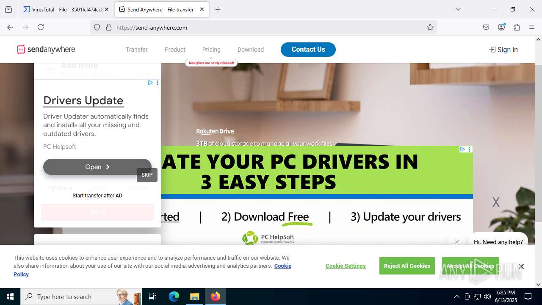The width and height of the screenshot is (542, 305).
Task: Close the VirusTotal tab
Action: pyautogui.click(x=107, y=9)
